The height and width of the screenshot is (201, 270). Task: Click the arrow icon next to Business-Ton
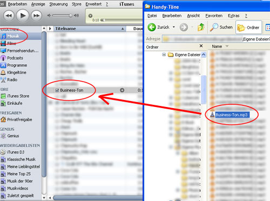[122, 90]
